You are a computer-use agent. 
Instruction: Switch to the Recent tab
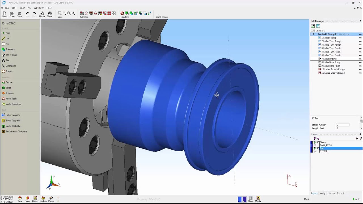340,193
